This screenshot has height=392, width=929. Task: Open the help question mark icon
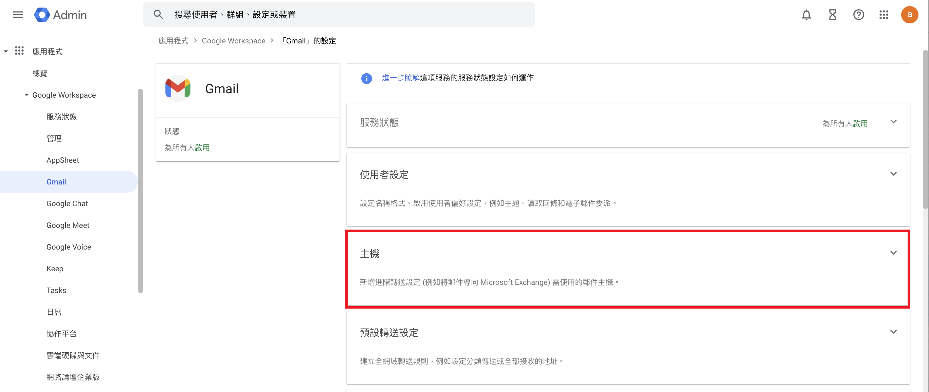pyautogui.click(x=858, y=15)
